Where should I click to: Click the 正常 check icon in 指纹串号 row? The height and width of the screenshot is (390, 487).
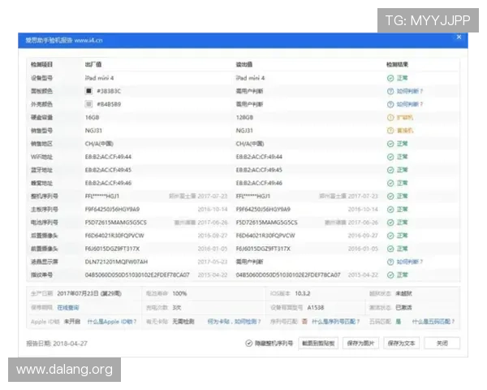[x=390, y=275]
